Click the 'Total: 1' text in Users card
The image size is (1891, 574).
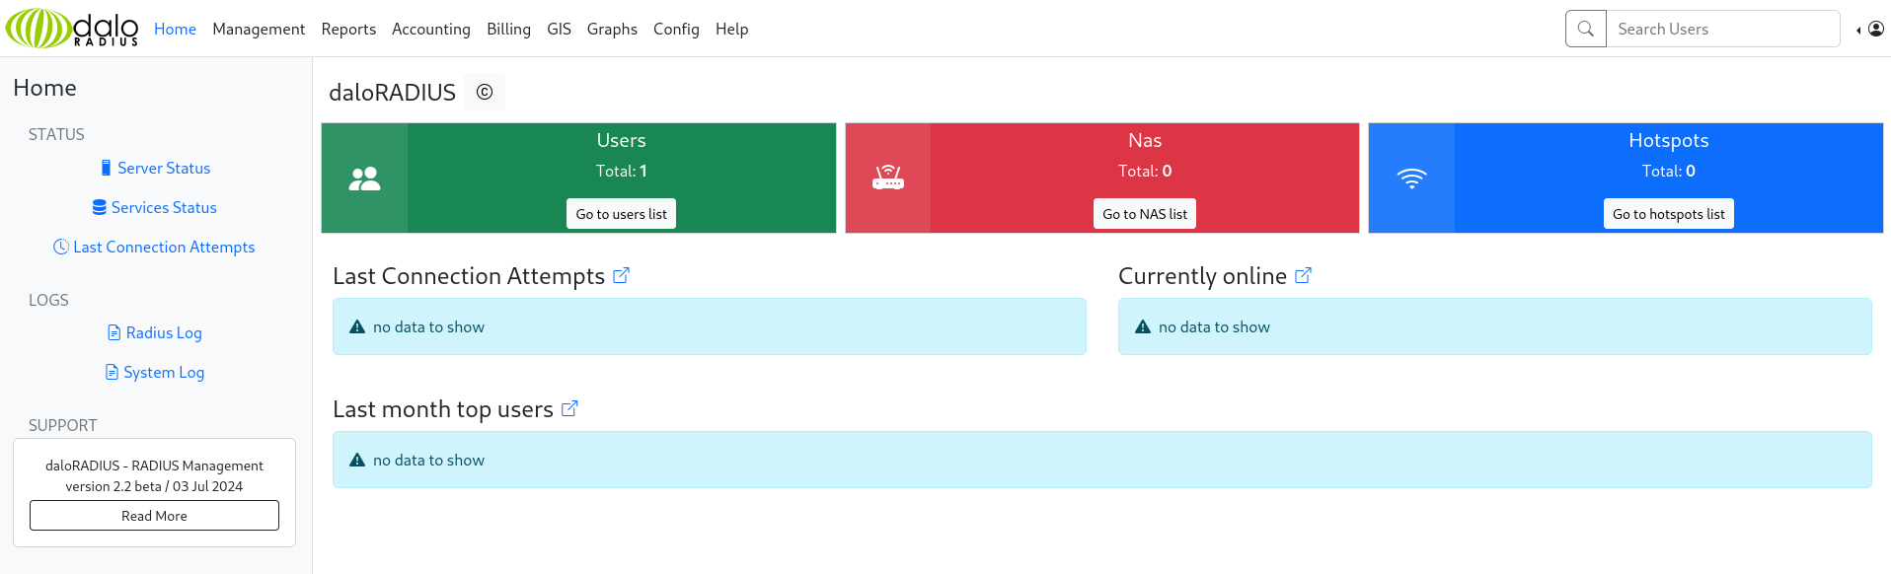[x=622, y=171]
